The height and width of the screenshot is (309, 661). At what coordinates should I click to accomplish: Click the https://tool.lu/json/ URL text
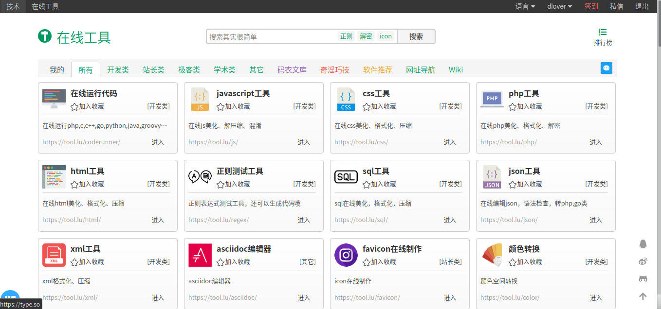509,220
